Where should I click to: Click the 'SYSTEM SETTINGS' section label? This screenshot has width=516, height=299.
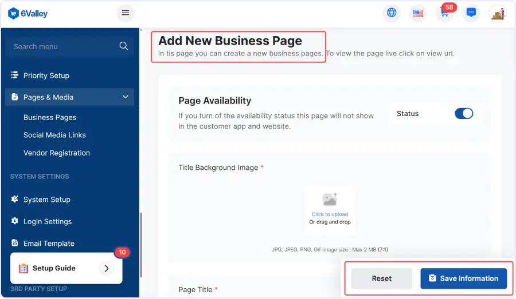tap(40, 177)
